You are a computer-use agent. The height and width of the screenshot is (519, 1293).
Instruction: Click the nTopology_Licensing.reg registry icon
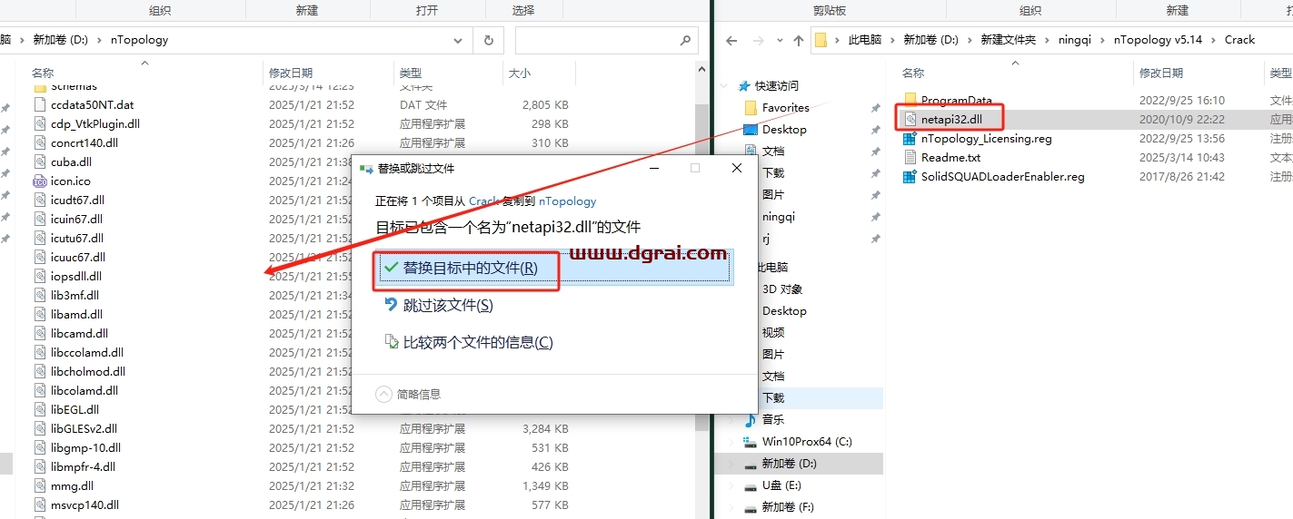tap(910, 139)
